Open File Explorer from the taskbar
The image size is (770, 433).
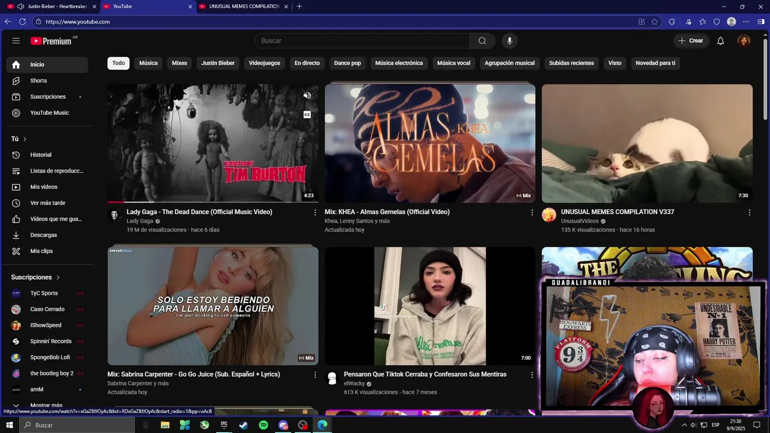coord(165,425)
